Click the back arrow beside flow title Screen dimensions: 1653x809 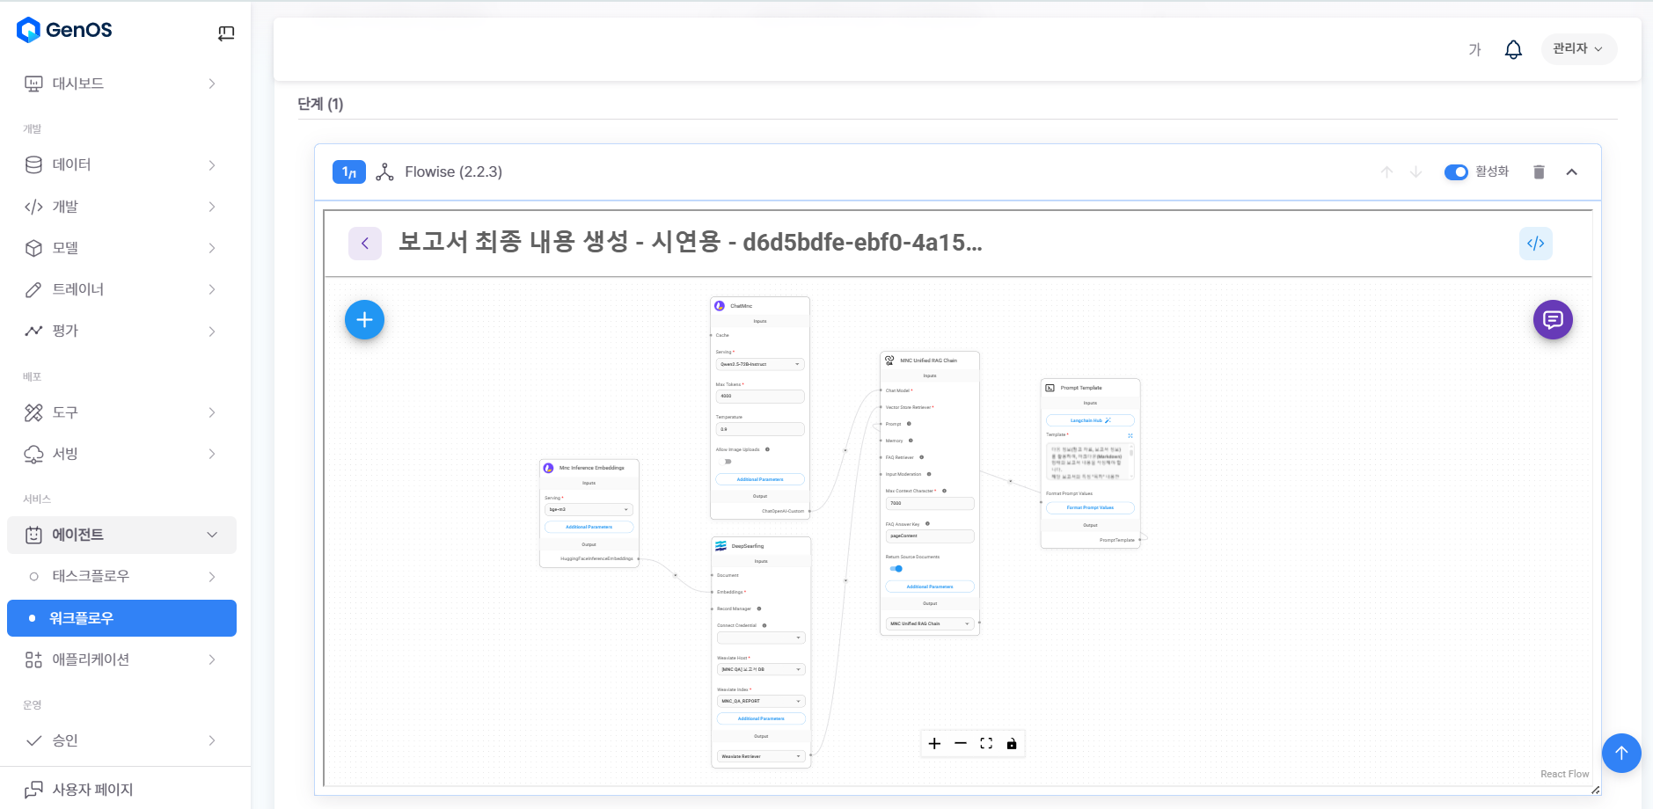coord(365,244)
